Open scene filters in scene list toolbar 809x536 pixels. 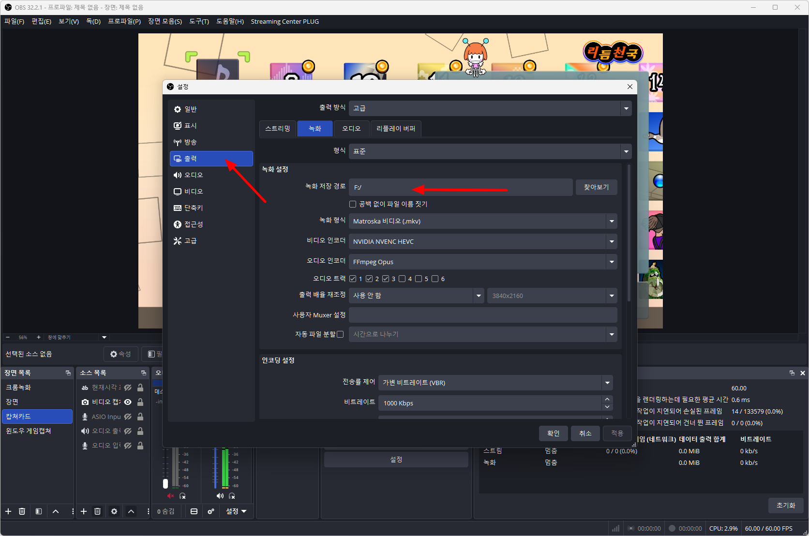coord(39,511)
